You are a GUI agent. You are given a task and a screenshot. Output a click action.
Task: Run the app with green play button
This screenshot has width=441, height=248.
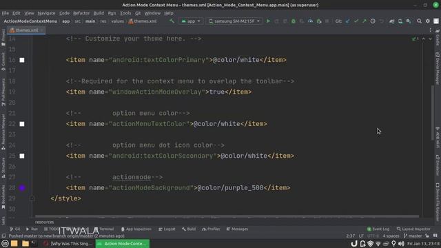[x=268, y=21]
